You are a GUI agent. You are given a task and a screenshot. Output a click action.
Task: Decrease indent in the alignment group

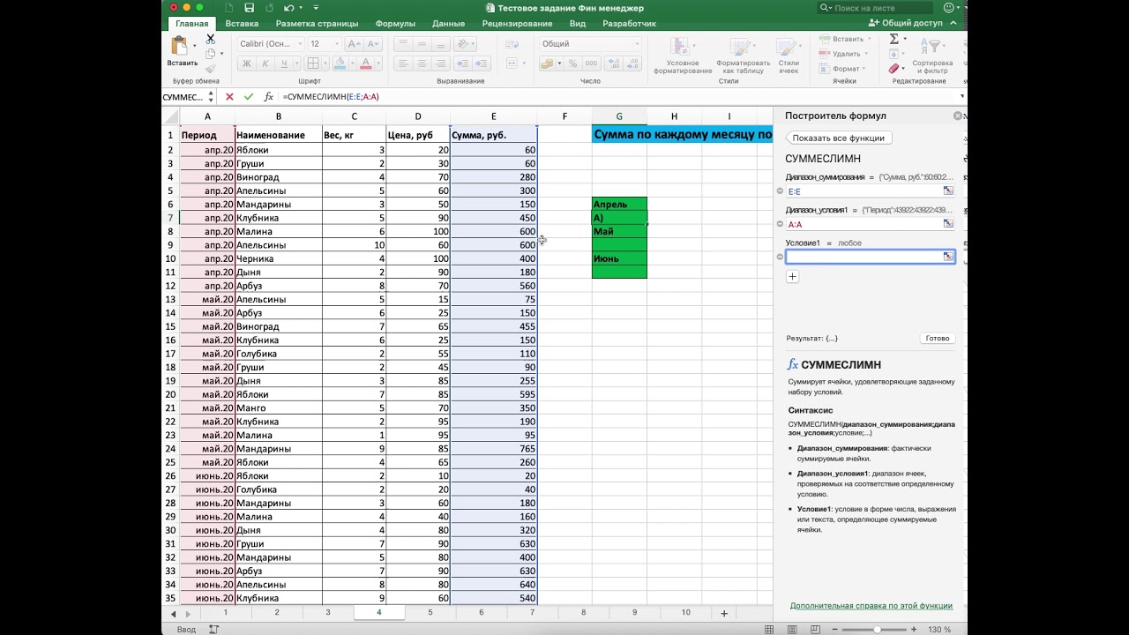(463, 63)
